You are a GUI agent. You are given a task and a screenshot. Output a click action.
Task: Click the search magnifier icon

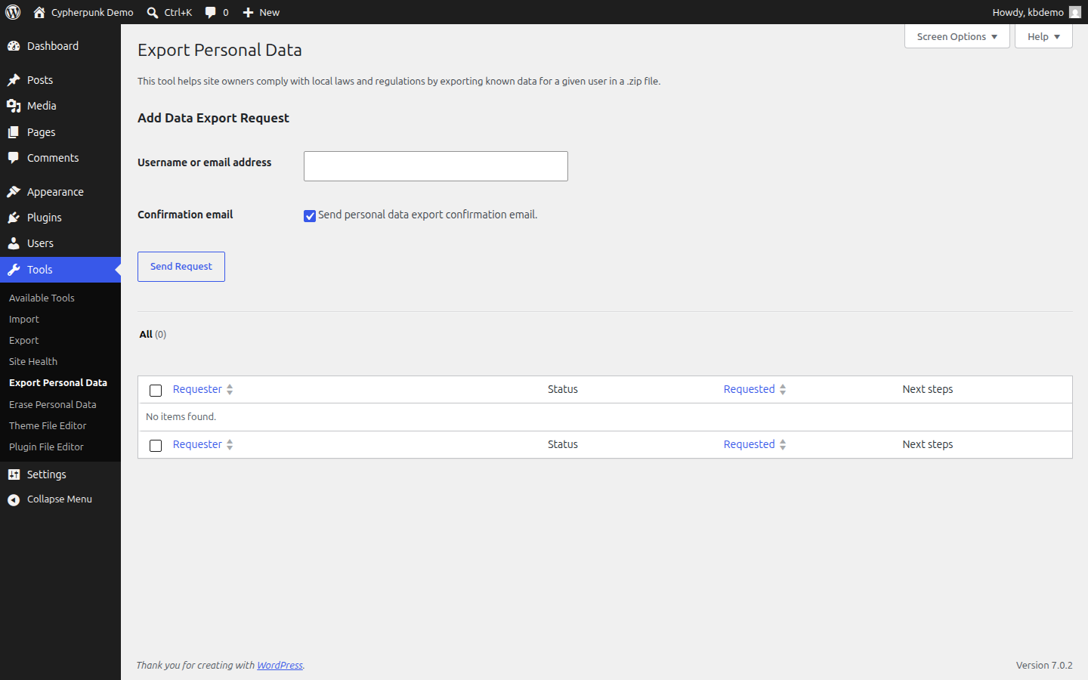153,12
